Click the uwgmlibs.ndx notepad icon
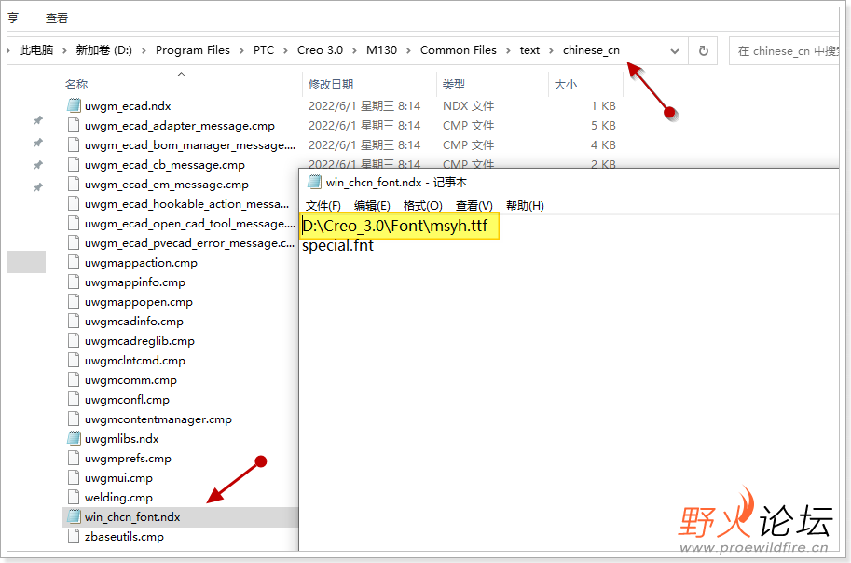Viewport: 851px width, 563px height. tap(74, 438)
